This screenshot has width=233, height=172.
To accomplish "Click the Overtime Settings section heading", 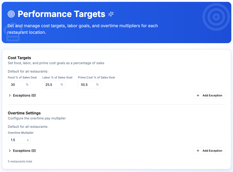I will (x=24, y=113).
